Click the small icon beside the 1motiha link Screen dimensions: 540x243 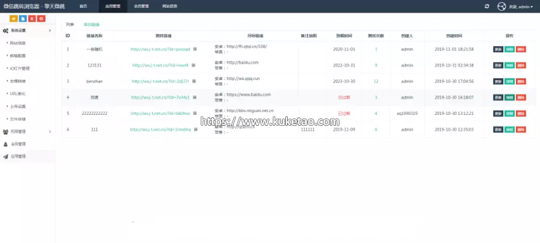[x=196, y=129]
